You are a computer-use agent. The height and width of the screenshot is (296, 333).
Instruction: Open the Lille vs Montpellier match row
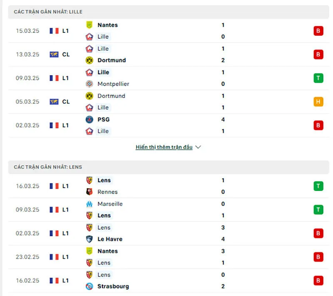(166, 78)
